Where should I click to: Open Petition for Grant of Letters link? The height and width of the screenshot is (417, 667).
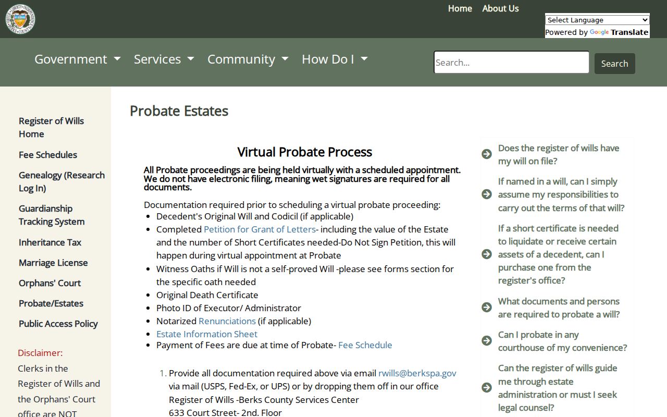[x=260, y=229]
